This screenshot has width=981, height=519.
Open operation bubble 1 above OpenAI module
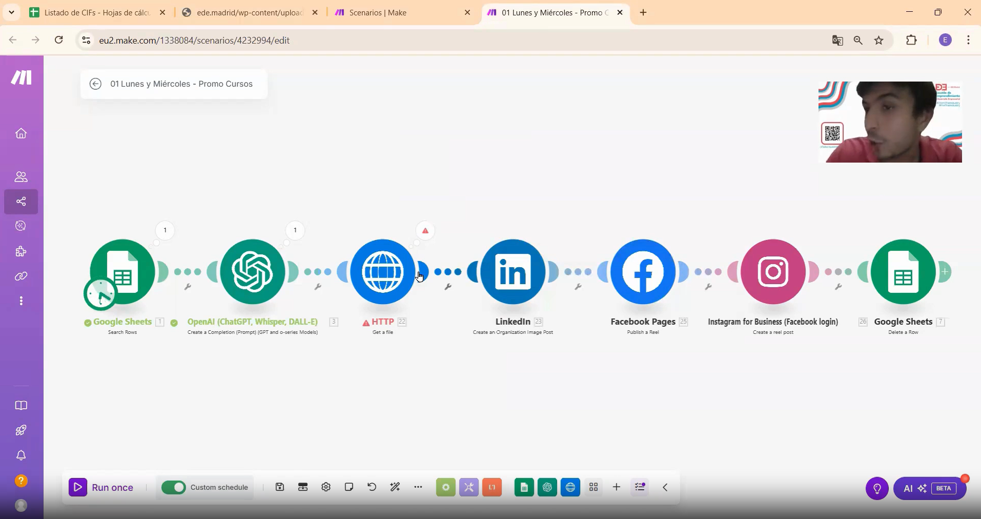pyautogui.click(x=295, y=230)
